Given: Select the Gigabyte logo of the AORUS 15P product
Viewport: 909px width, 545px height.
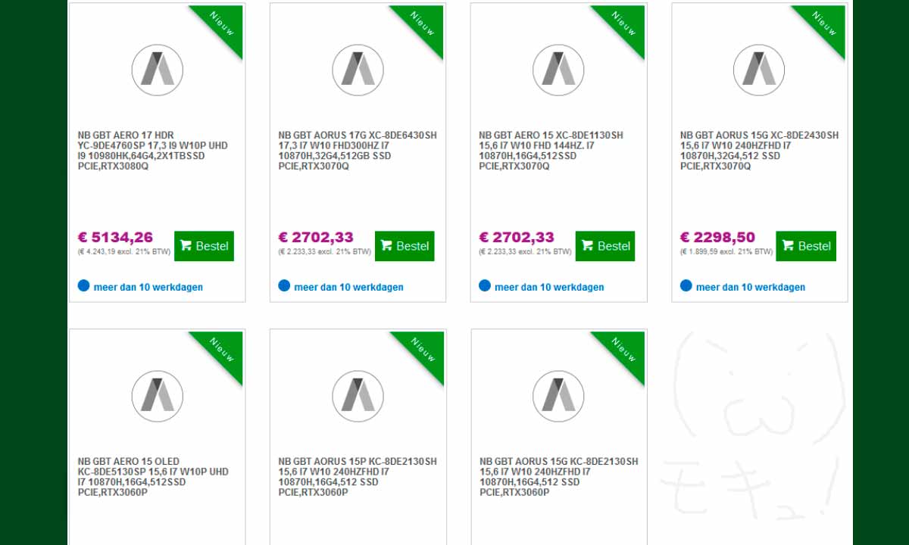Looking at the screenshot, I should (x=358, y=396).
